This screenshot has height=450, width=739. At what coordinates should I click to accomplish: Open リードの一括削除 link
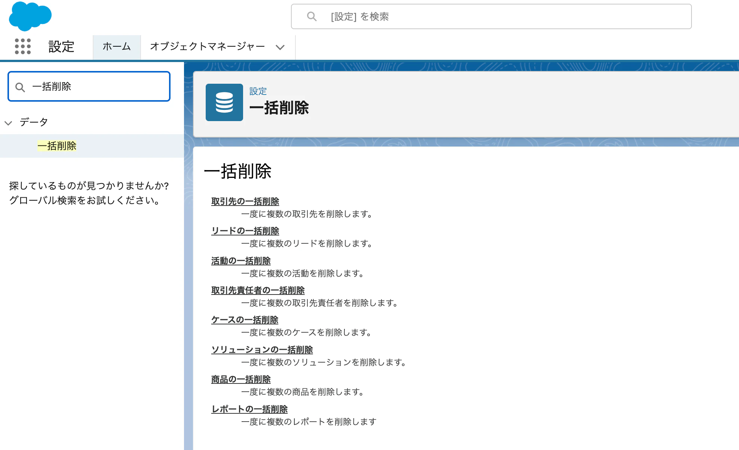tap(245, 231)
